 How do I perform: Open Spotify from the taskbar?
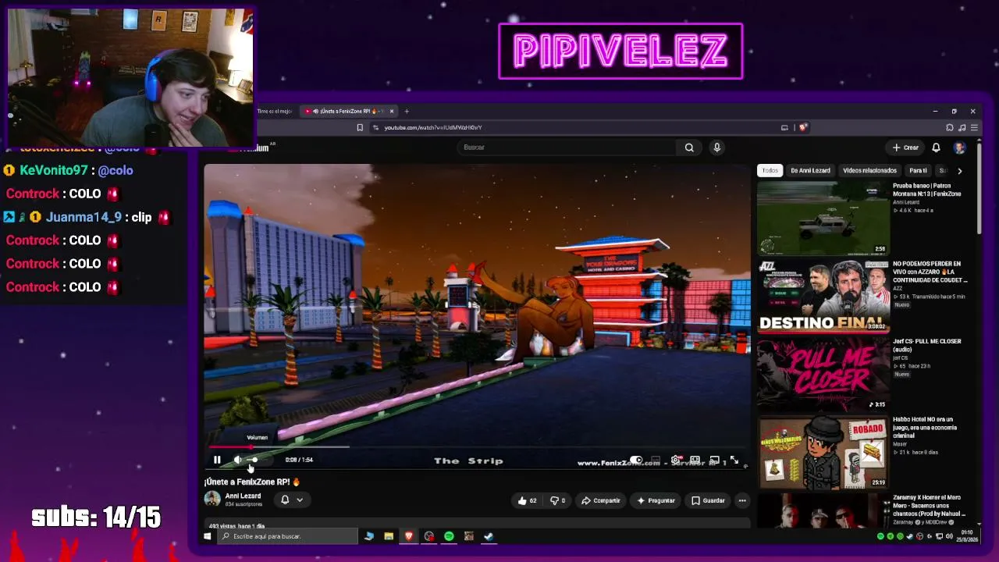coord(449,536)
